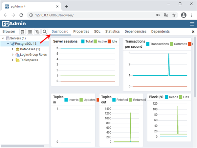Collapse the PostgreSQL 13 node

8,44
